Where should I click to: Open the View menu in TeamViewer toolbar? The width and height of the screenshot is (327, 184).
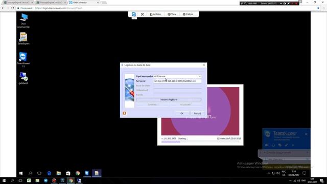[172, 14]
